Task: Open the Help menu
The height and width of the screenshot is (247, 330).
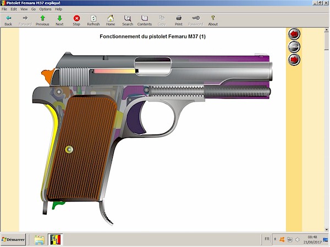Action: point(58,9)
